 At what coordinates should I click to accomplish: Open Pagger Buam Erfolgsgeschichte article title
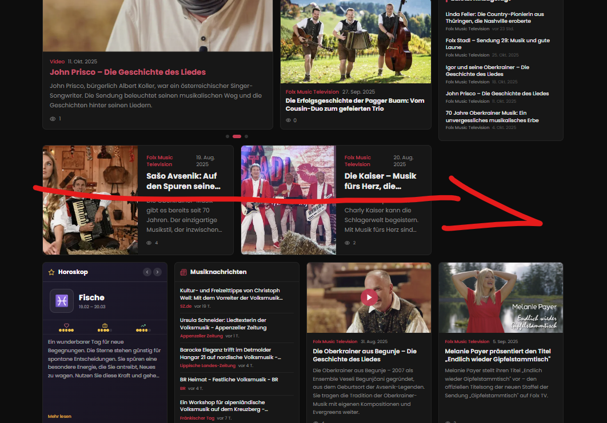point(355,105)
